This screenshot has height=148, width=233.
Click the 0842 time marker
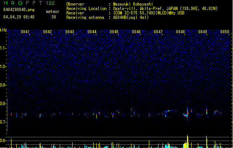47,32
